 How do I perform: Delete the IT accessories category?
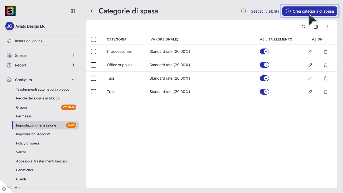click(x=326, y=51)
